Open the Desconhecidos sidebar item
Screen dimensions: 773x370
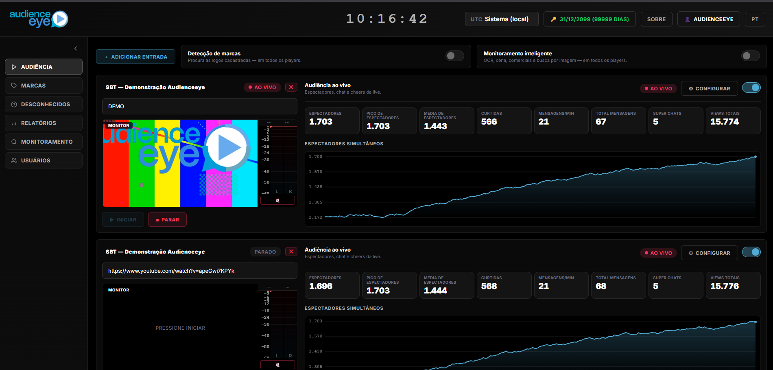coord(44,104)
